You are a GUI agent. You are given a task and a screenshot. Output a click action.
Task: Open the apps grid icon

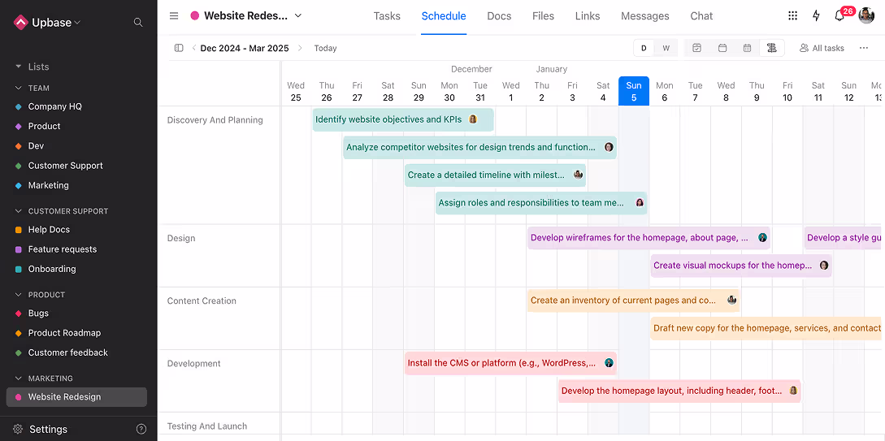[x=793, y=15]
